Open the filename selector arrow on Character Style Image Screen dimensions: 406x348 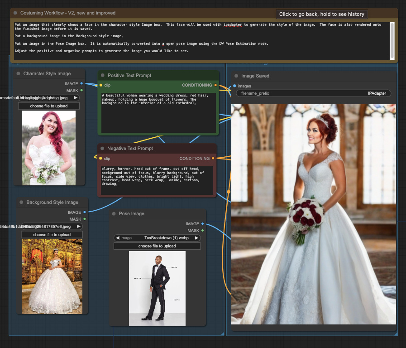[x=76, y=97]
